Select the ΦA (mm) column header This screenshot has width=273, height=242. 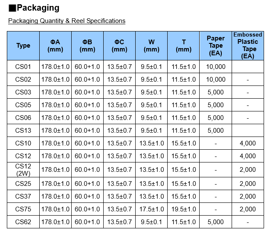[55, 46]
